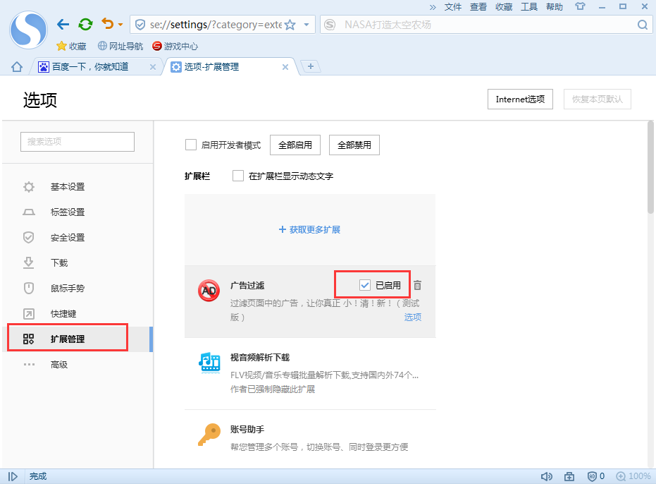Viewport: 656px width, 484px height.
Task: Enable the 启用开发者模式 checkbox
Action: (x=190, y=145)
